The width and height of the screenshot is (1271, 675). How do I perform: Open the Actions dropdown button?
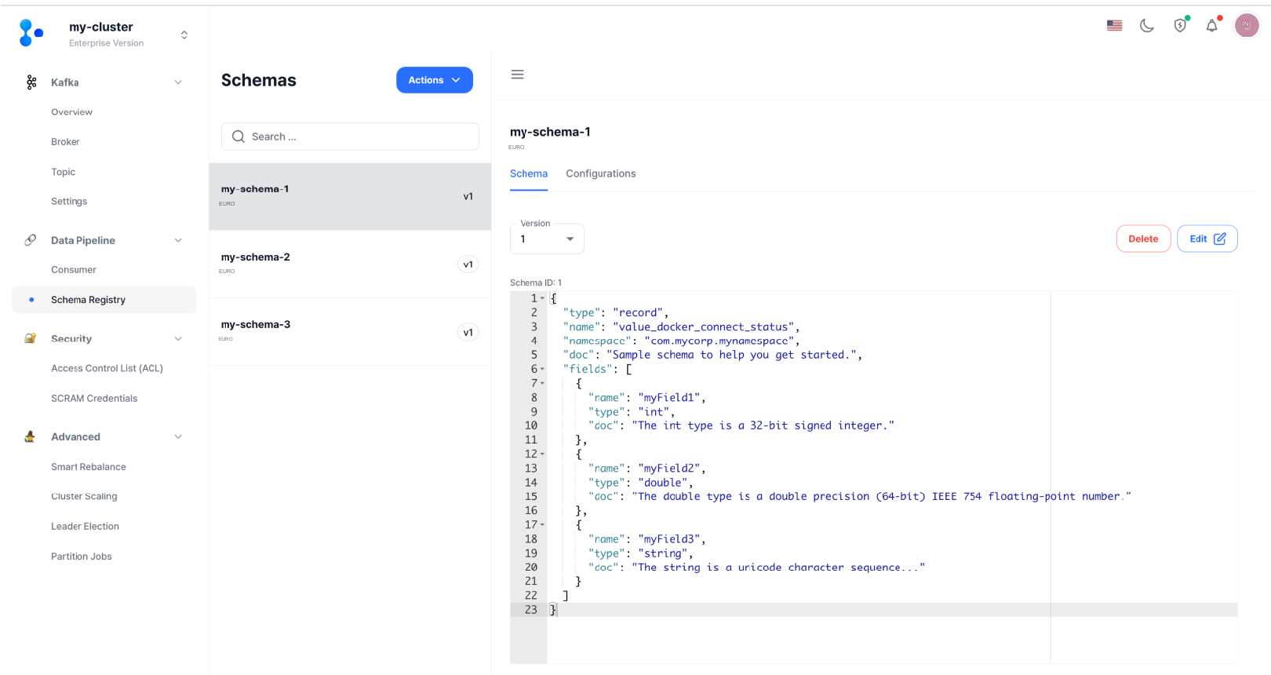pos(434,80)
